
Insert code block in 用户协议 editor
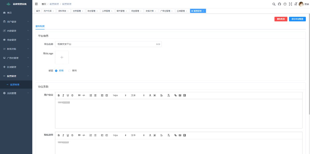point(84,95)
